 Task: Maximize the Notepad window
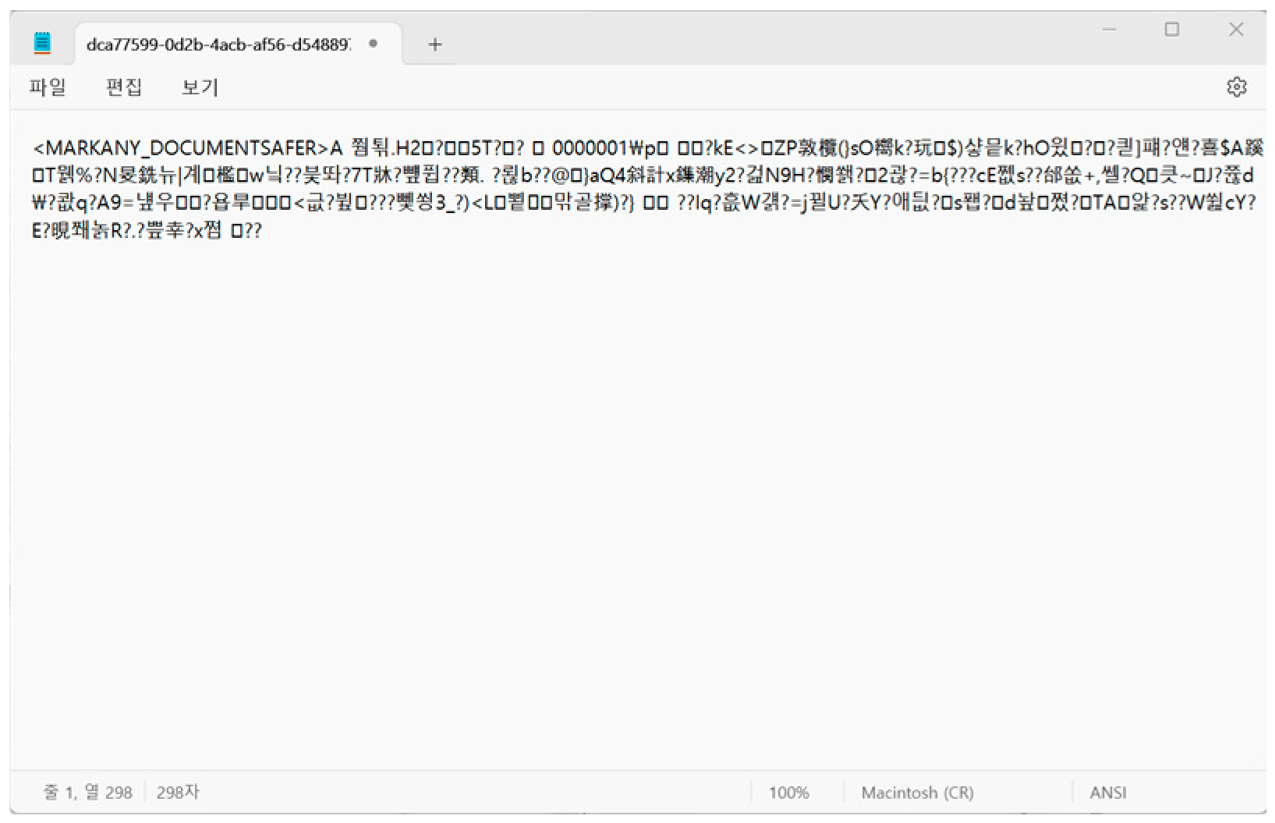point(1171,30)
